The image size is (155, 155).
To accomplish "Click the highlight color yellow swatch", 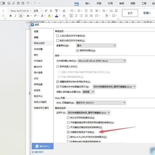I will click(x=49, y=16).
